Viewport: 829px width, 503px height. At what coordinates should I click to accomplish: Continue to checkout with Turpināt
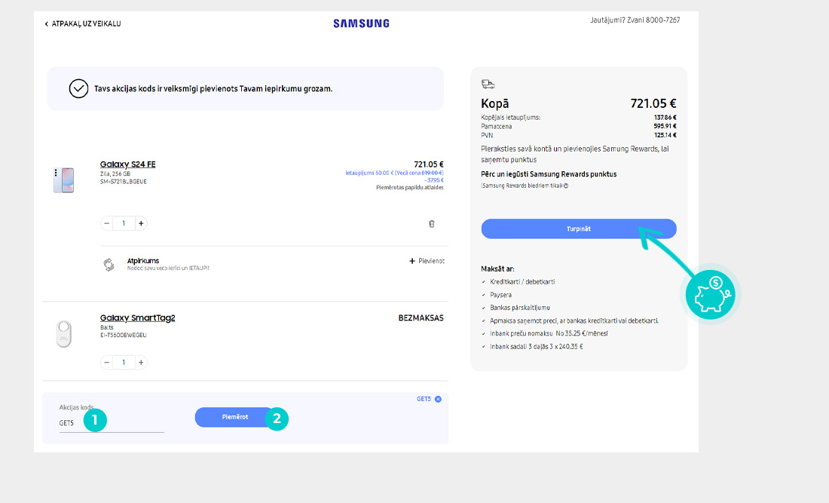[x=578, y=229]
